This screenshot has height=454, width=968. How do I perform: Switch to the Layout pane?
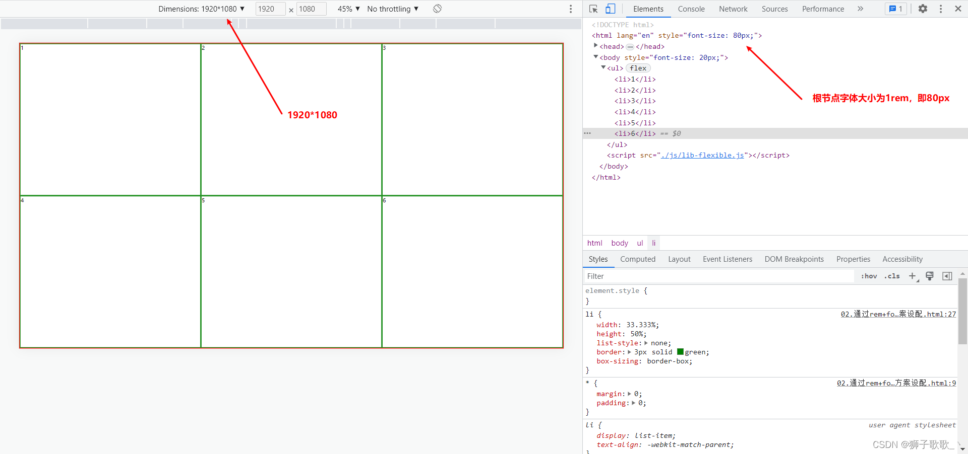point(679,259)
